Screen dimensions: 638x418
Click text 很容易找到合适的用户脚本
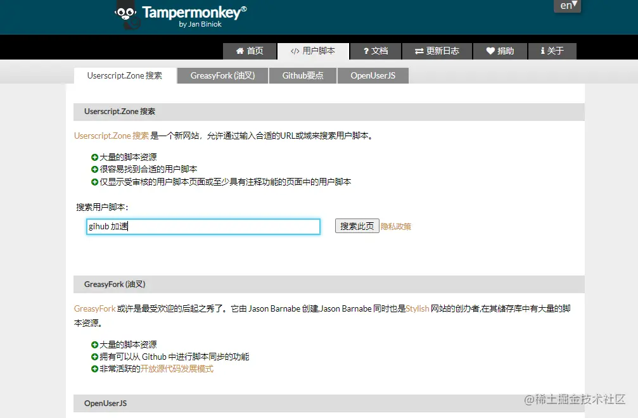pyautogui.click(x=148, y=169)
